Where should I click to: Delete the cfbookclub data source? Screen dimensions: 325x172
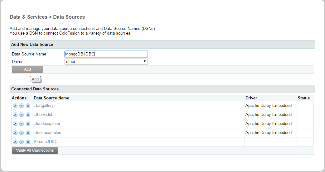pos(28,115)
